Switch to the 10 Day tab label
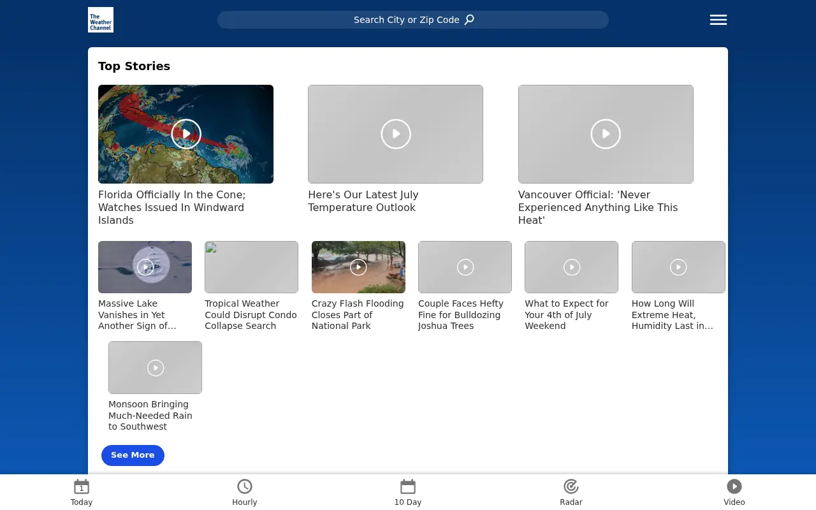 pos(408,502)
